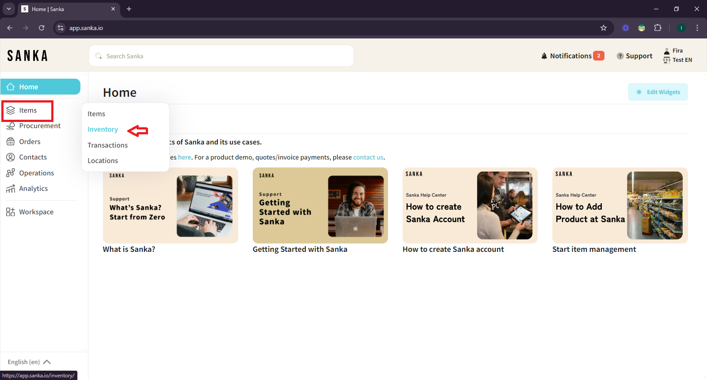
Task: Click the Orders basket icon
Action: (11, 142)
